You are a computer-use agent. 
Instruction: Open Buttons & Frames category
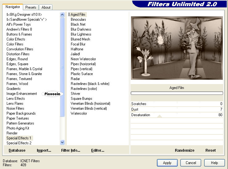[x=19, y=34]
